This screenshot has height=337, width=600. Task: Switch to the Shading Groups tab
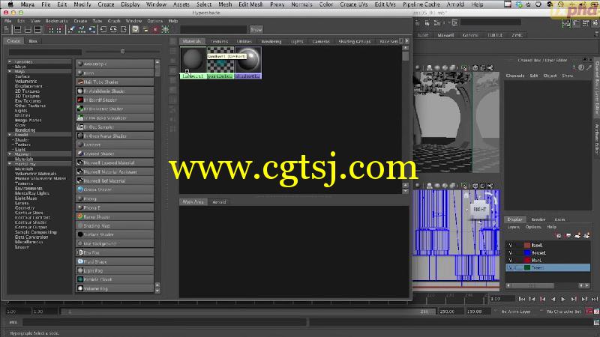point(354,41)
